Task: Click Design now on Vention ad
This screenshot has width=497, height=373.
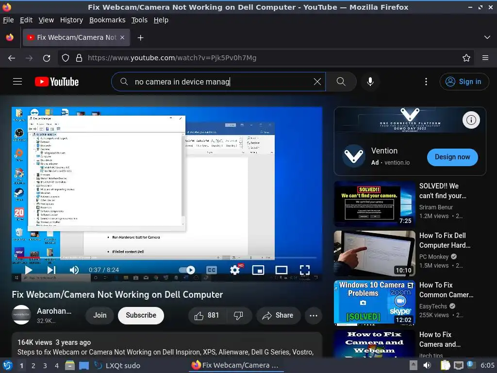Action: click(x=452, y=157)
